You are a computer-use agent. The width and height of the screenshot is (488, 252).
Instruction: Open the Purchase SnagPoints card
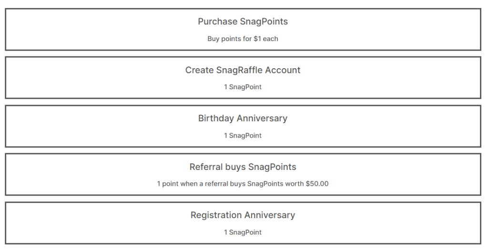(x=243, y=29)
